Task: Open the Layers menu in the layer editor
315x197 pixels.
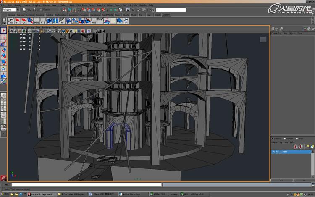Action: click(275, 142)
